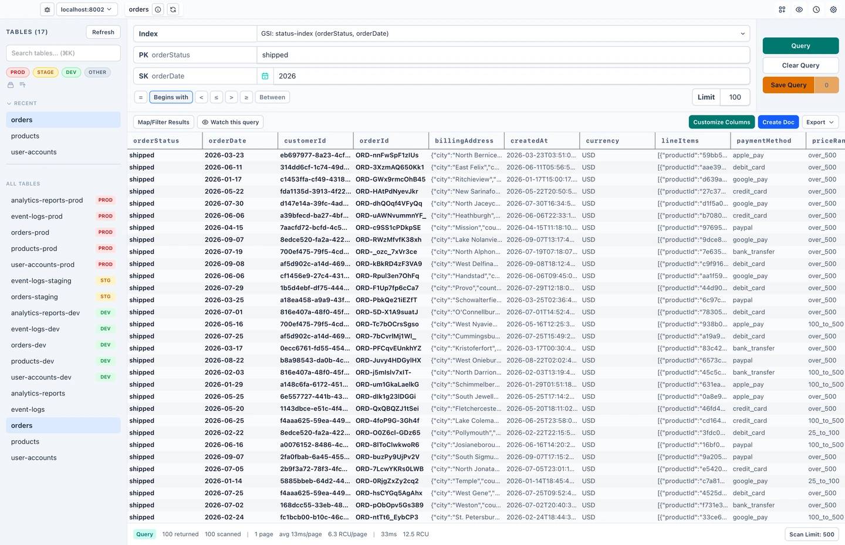This screenshot has width=845, height=545.
Task: Run the Query button
Action: [x=800, y=46]
